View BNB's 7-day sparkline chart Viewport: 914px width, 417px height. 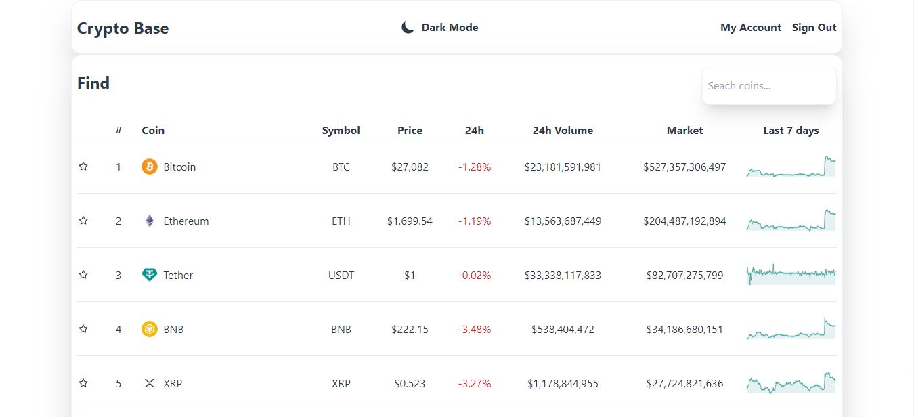(x=791, y=328)
